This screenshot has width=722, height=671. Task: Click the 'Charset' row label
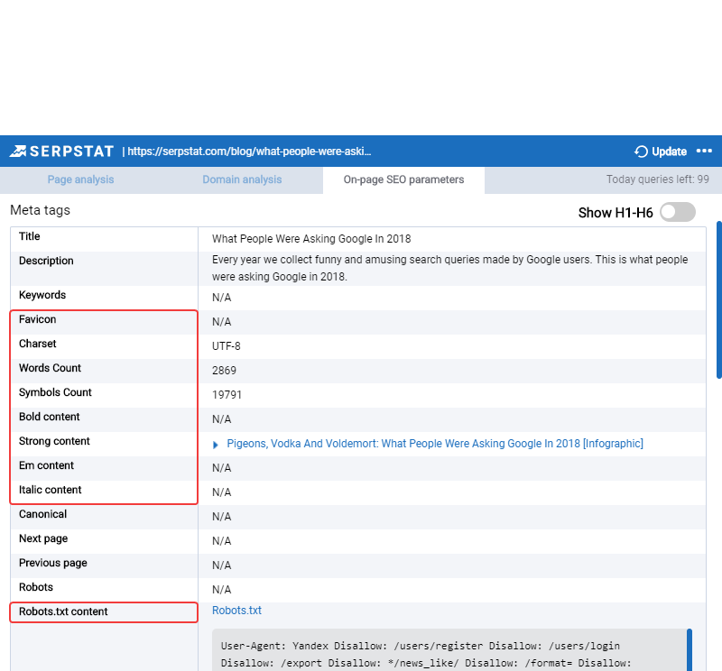click(37, 344)
